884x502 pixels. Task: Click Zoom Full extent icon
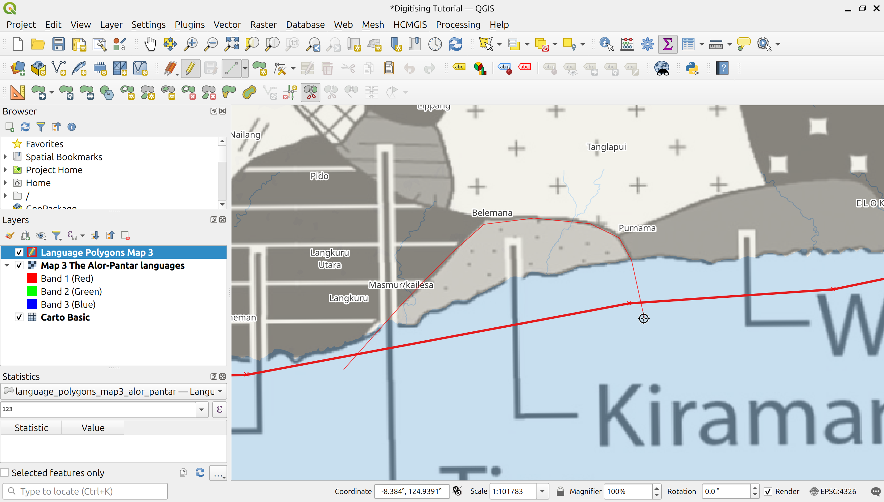[232, 44]
